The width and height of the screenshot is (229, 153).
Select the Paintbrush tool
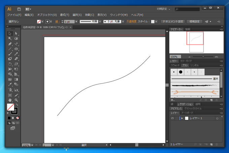point(10,54)
